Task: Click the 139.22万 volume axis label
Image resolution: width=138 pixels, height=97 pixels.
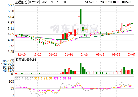Action: [8, 64]
